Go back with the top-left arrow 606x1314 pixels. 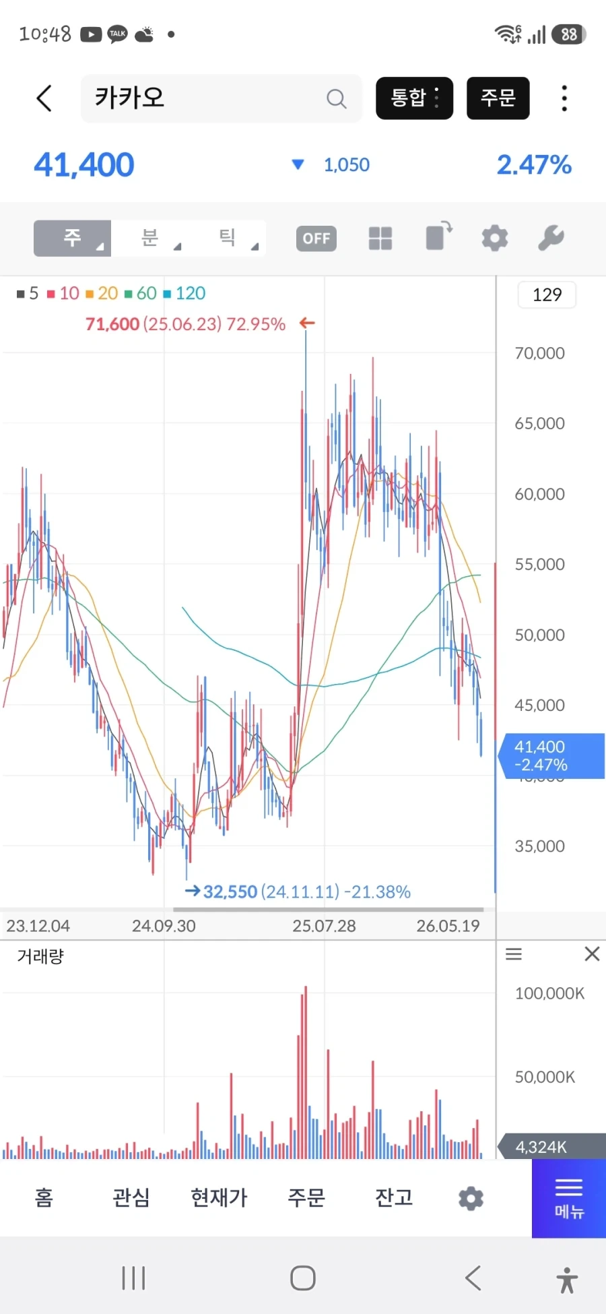44,98
